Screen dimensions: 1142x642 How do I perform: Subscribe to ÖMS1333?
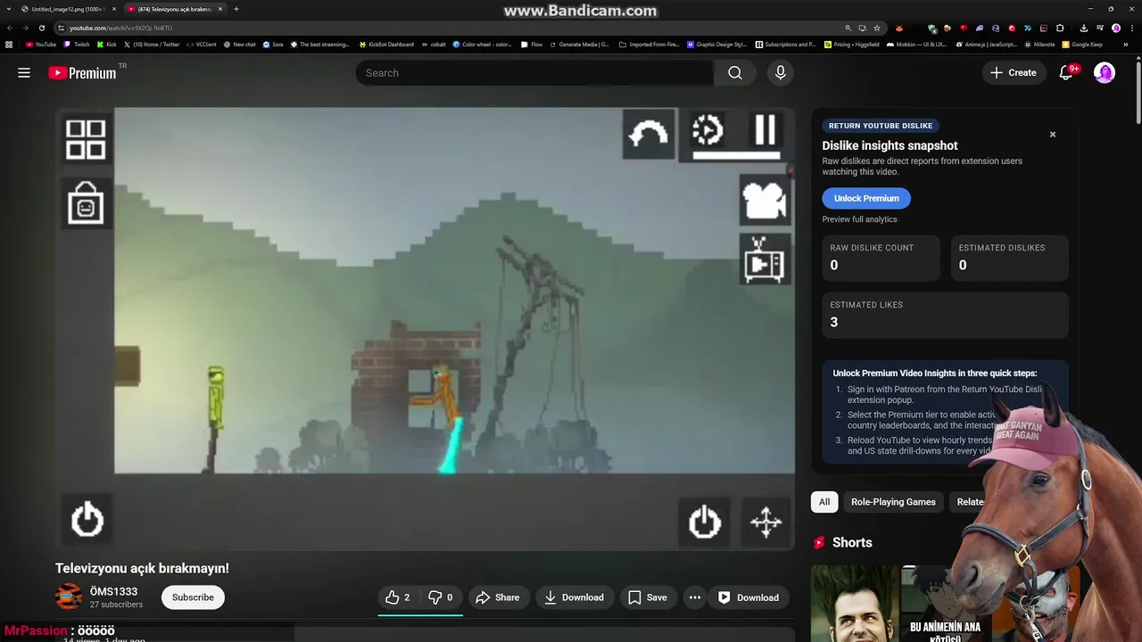(x=193, y=597)
